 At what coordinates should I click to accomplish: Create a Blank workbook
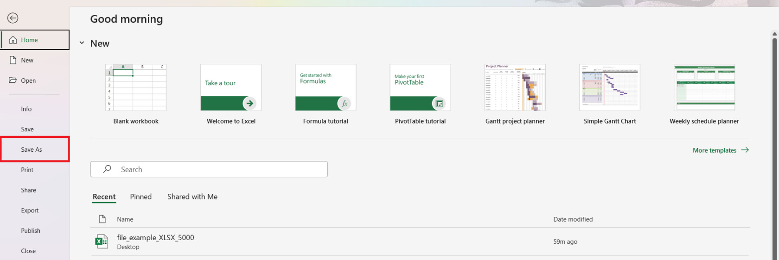[x=136, y=94]
